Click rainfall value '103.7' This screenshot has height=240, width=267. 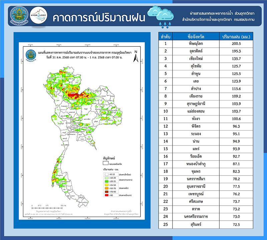(x=236, y=111)
